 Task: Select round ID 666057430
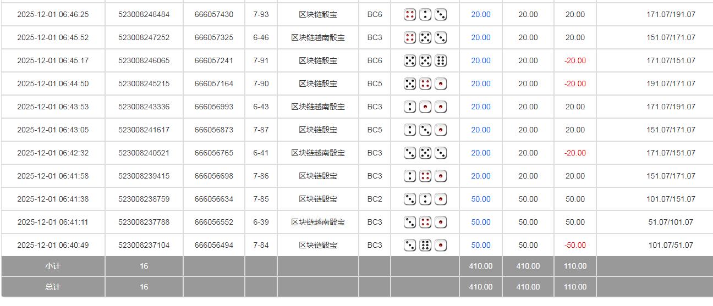tap(214, 15)
